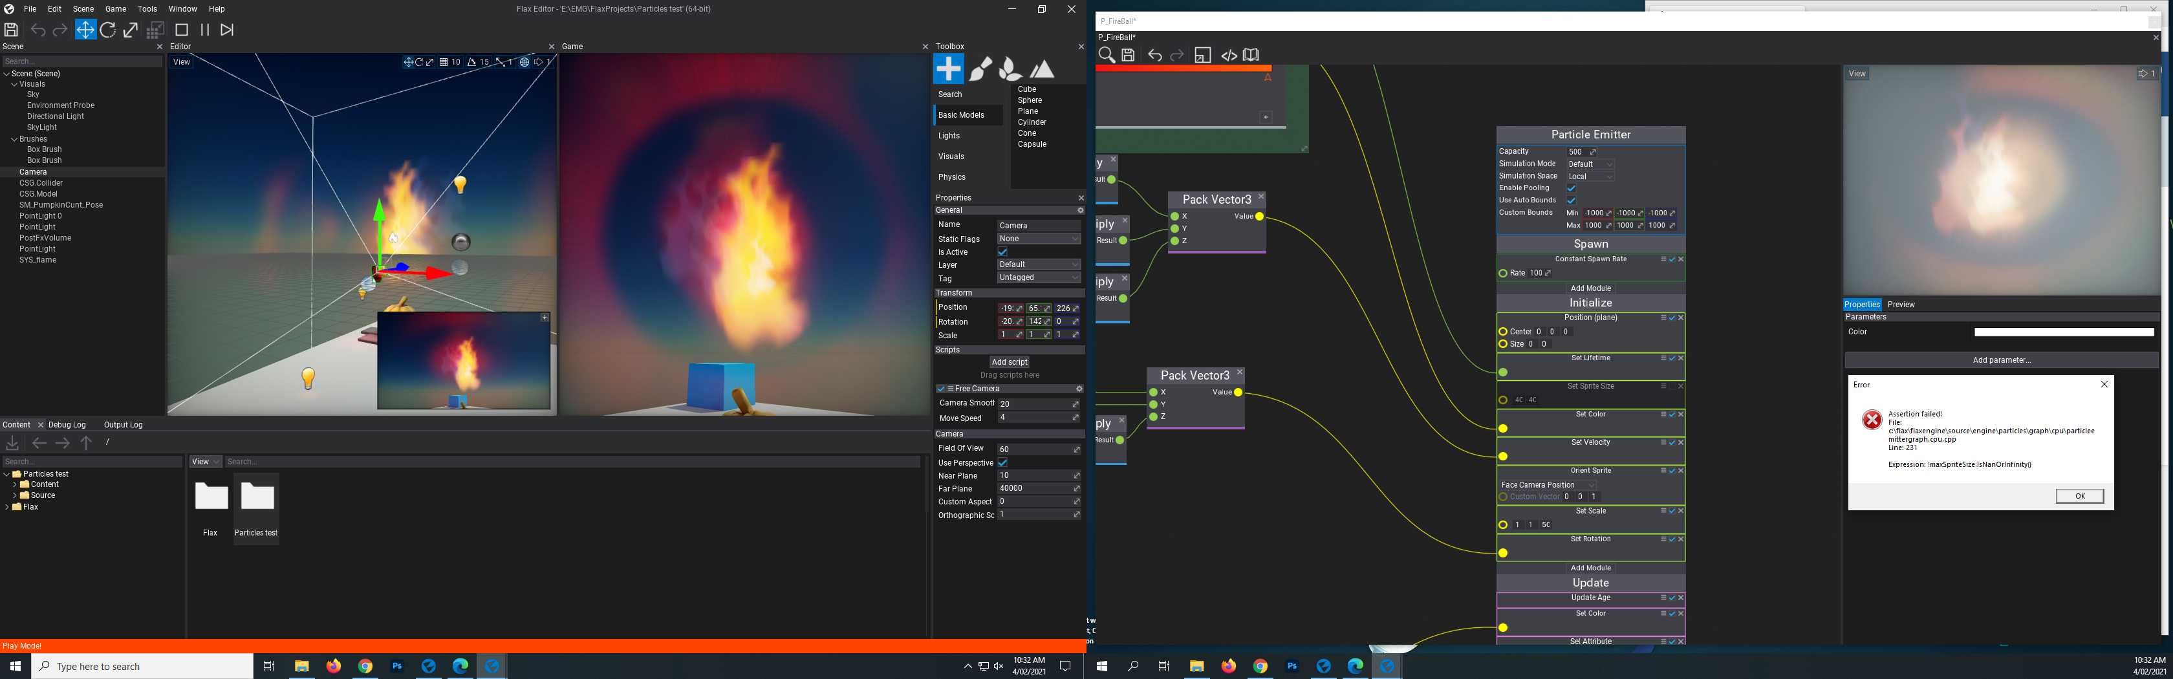Toggle Enable Pooling in Particle Emitter
The width and height of the screenshot is (2173, 679).
tap(1572, 189)
